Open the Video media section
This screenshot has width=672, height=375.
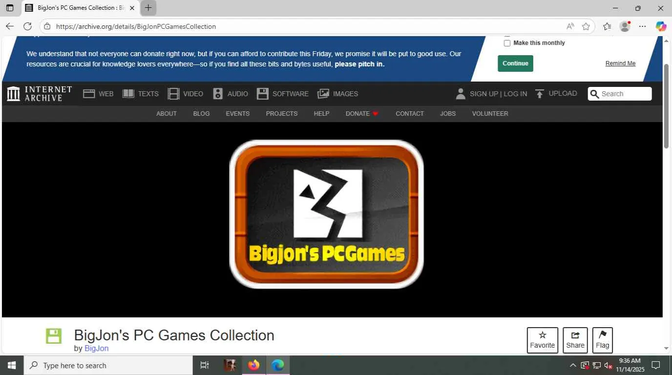coord(185,94)
